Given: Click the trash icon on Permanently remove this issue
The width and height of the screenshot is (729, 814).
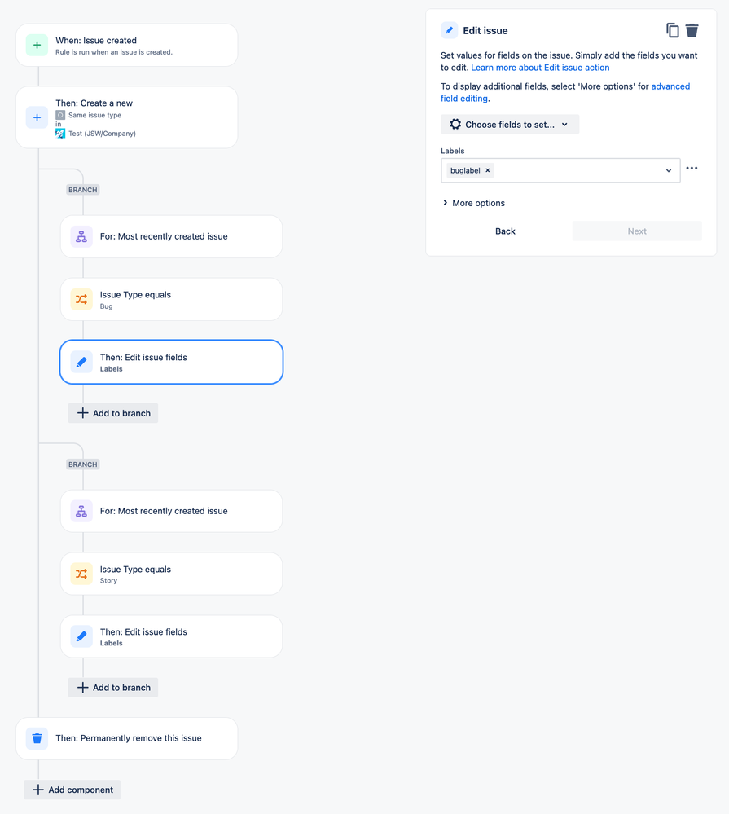Looking at the screenshot, I should 37,738.
